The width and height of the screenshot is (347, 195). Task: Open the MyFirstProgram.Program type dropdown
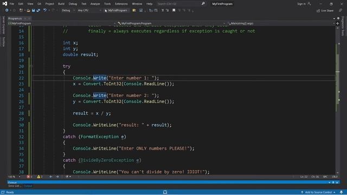171,23
